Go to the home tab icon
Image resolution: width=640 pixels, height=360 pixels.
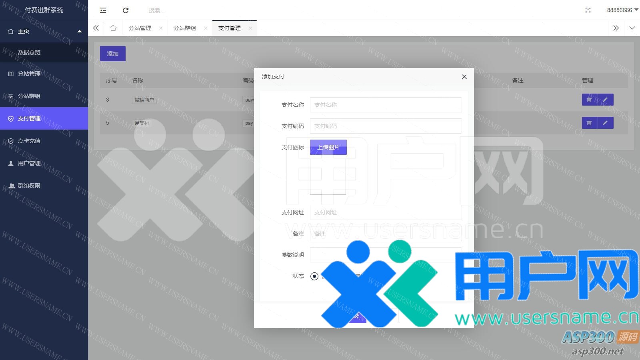(x=113, y=28)
